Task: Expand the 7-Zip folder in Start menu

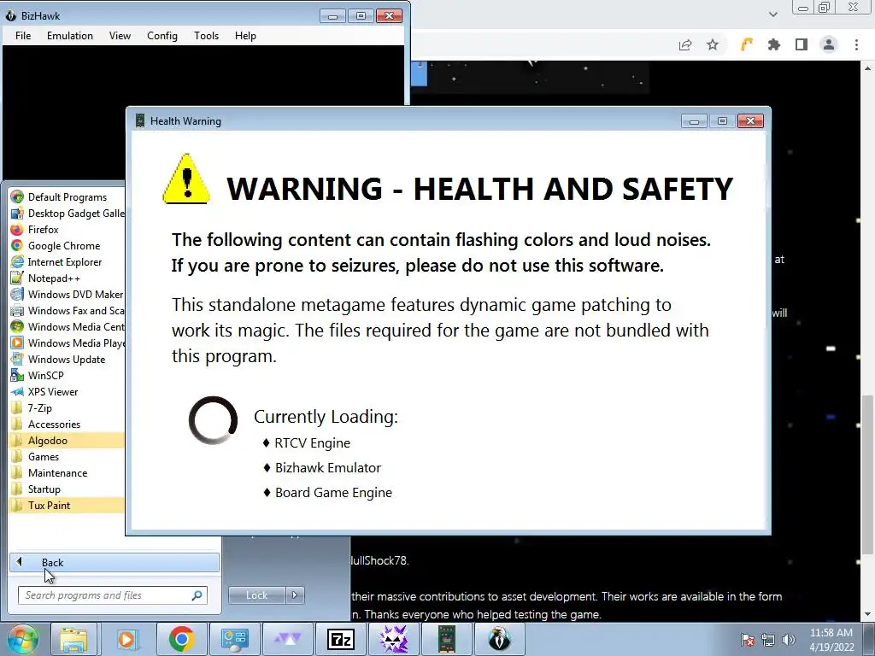Action: pyautogui.click(x=67, y=407)
